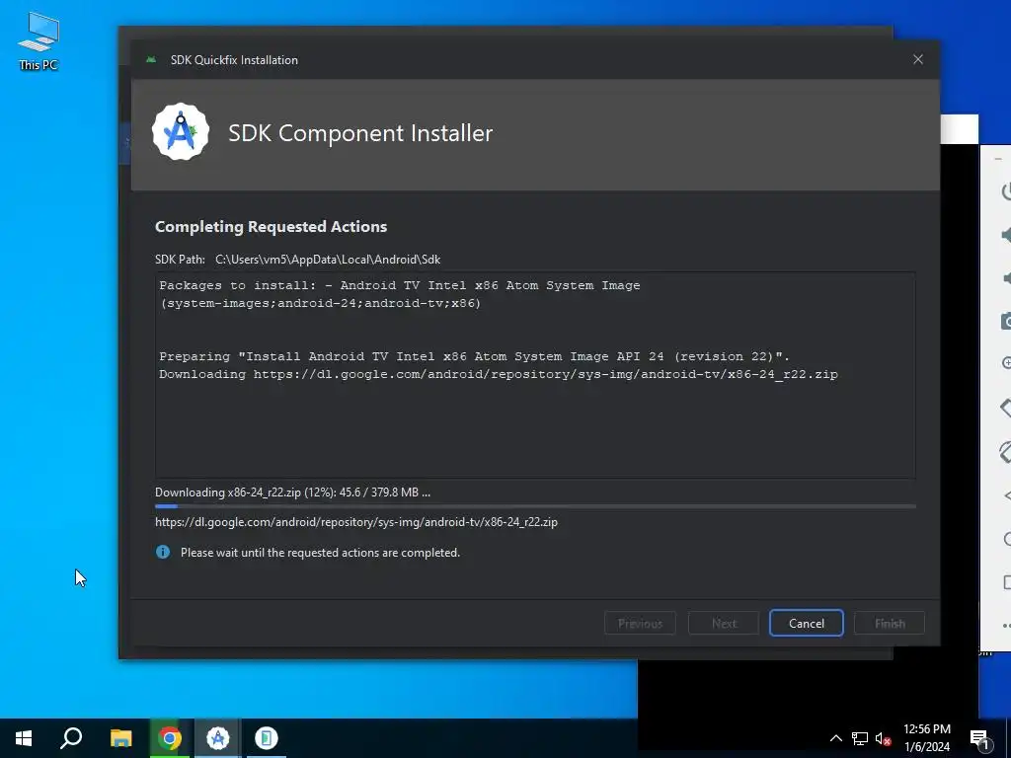Switch to Android Studio on the taskbar
This screenshot has height=758, width=1011.
pyautogui.click(x=218, y=738)
